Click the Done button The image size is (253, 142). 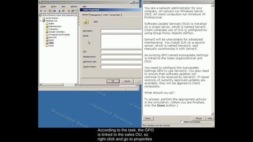pyautogui.click(x=148, y=118)
